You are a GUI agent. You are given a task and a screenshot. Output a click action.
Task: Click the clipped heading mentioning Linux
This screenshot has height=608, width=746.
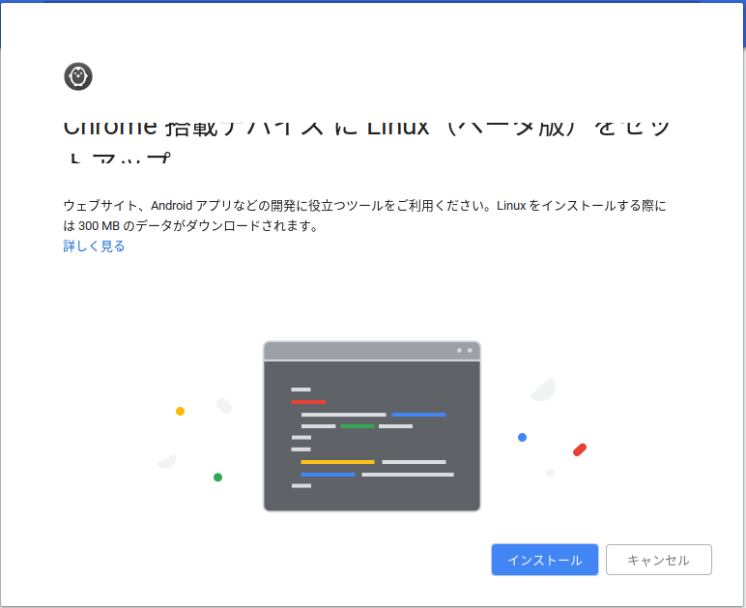366,141
